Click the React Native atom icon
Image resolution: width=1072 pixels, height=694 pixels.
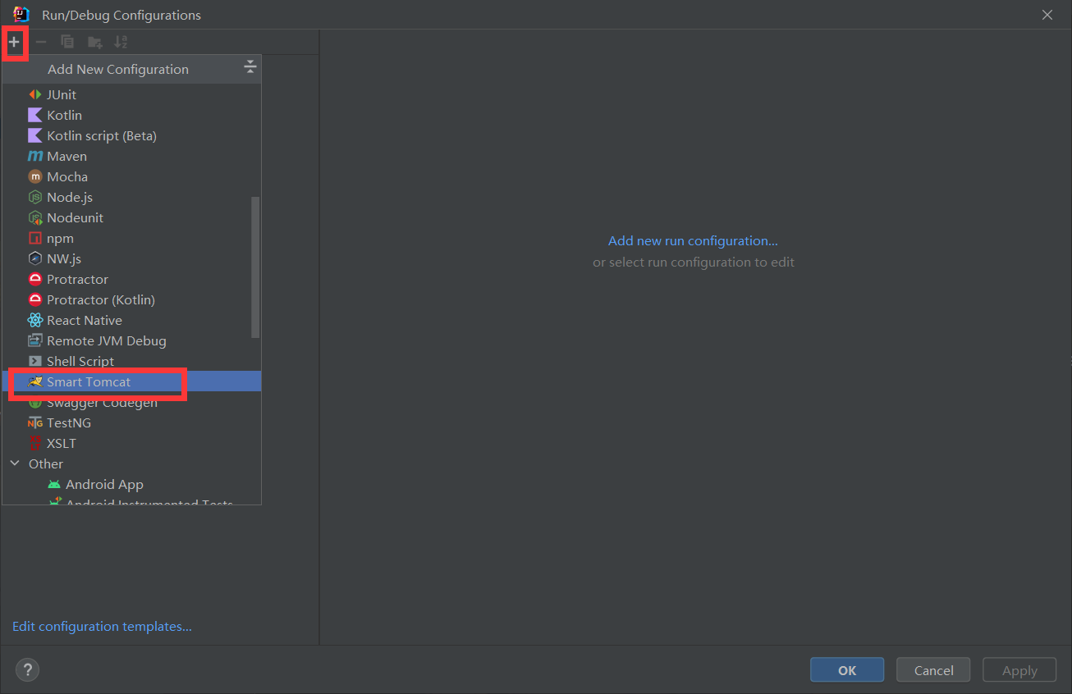click(34, 320)
